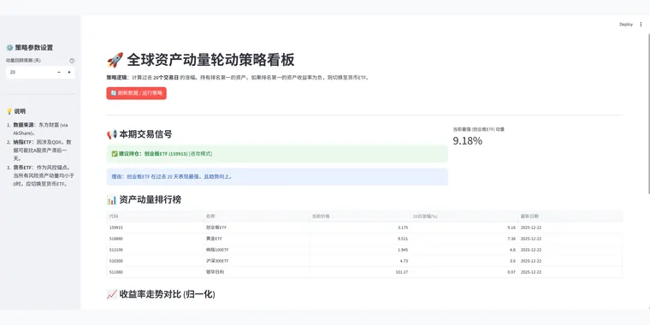Click the 动量回顾周期 (天) label
Viewport: 650px width, 325px height.
[x=23, y=61]
